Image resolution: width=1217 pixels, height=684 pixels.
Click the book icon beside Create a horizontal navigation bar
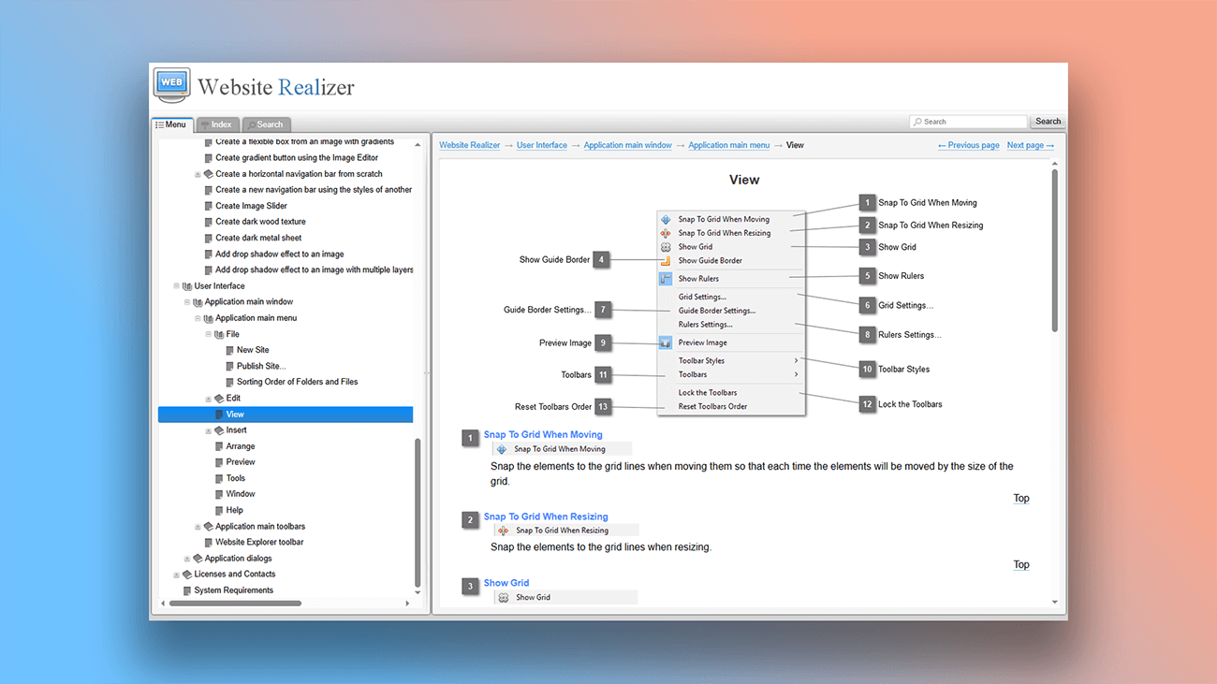(210, 173)
